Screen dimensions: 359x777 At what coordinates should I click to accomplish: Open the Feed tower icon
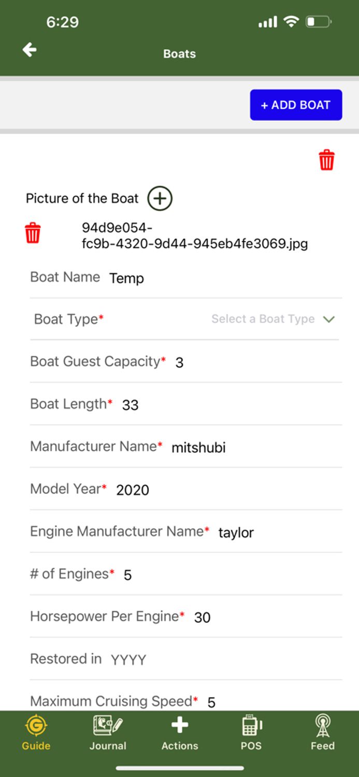click(x=322, y=732)
